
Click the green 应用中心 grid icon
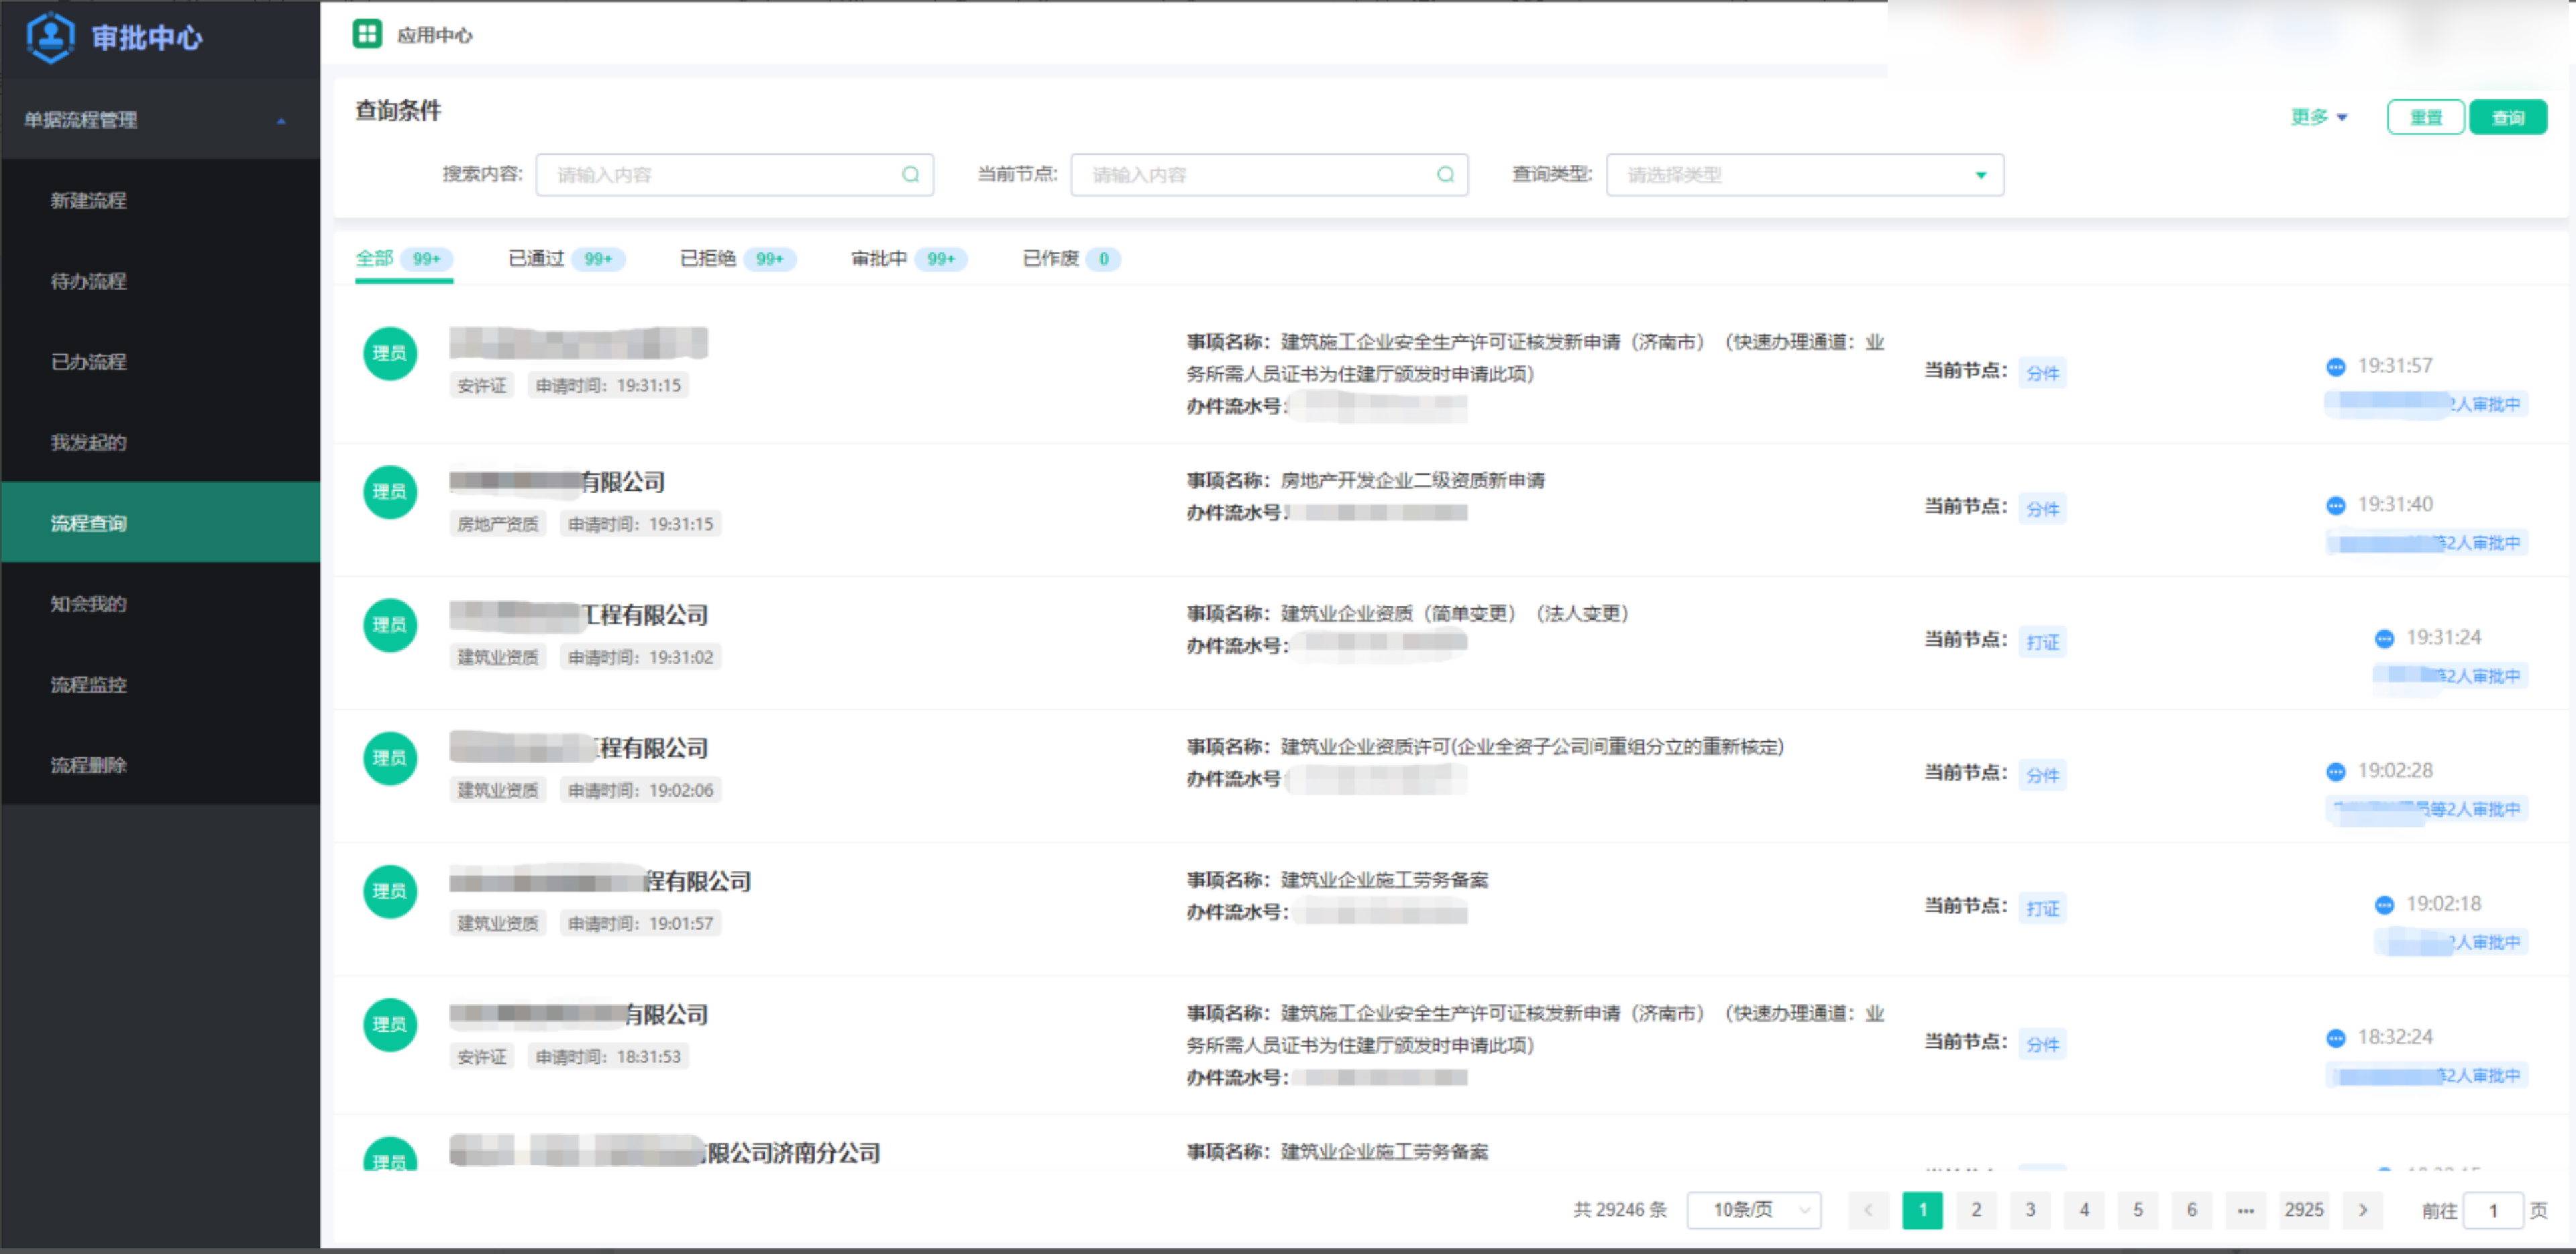tap(367, 34)
